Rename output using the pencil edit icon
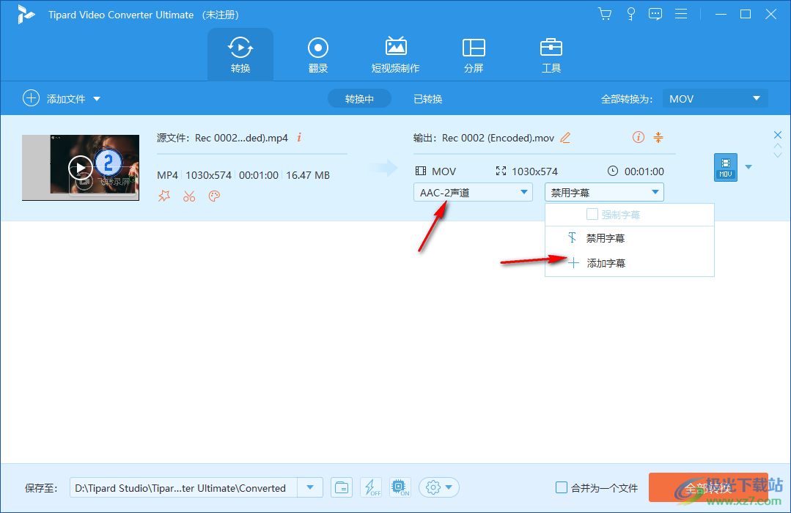 point(564,137)
